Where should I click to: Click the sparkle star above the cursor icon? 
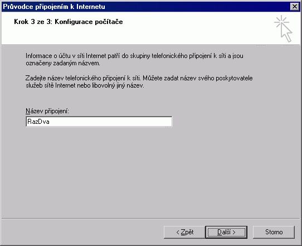click(x=281, y=21)
